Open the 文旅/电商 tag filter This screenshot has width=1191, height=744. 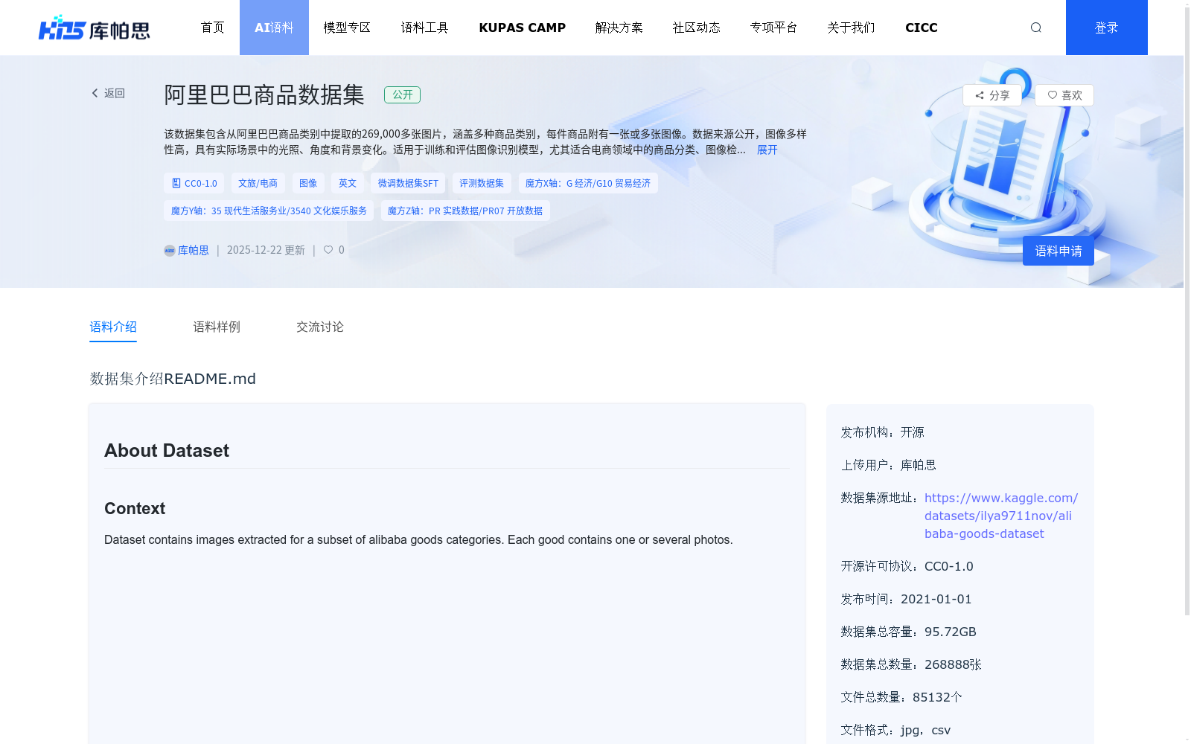click(x=258, y=183)
